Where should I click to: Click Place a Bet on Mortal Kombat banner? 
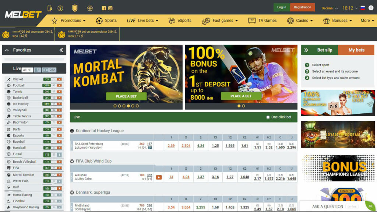[x=126, y=96]
